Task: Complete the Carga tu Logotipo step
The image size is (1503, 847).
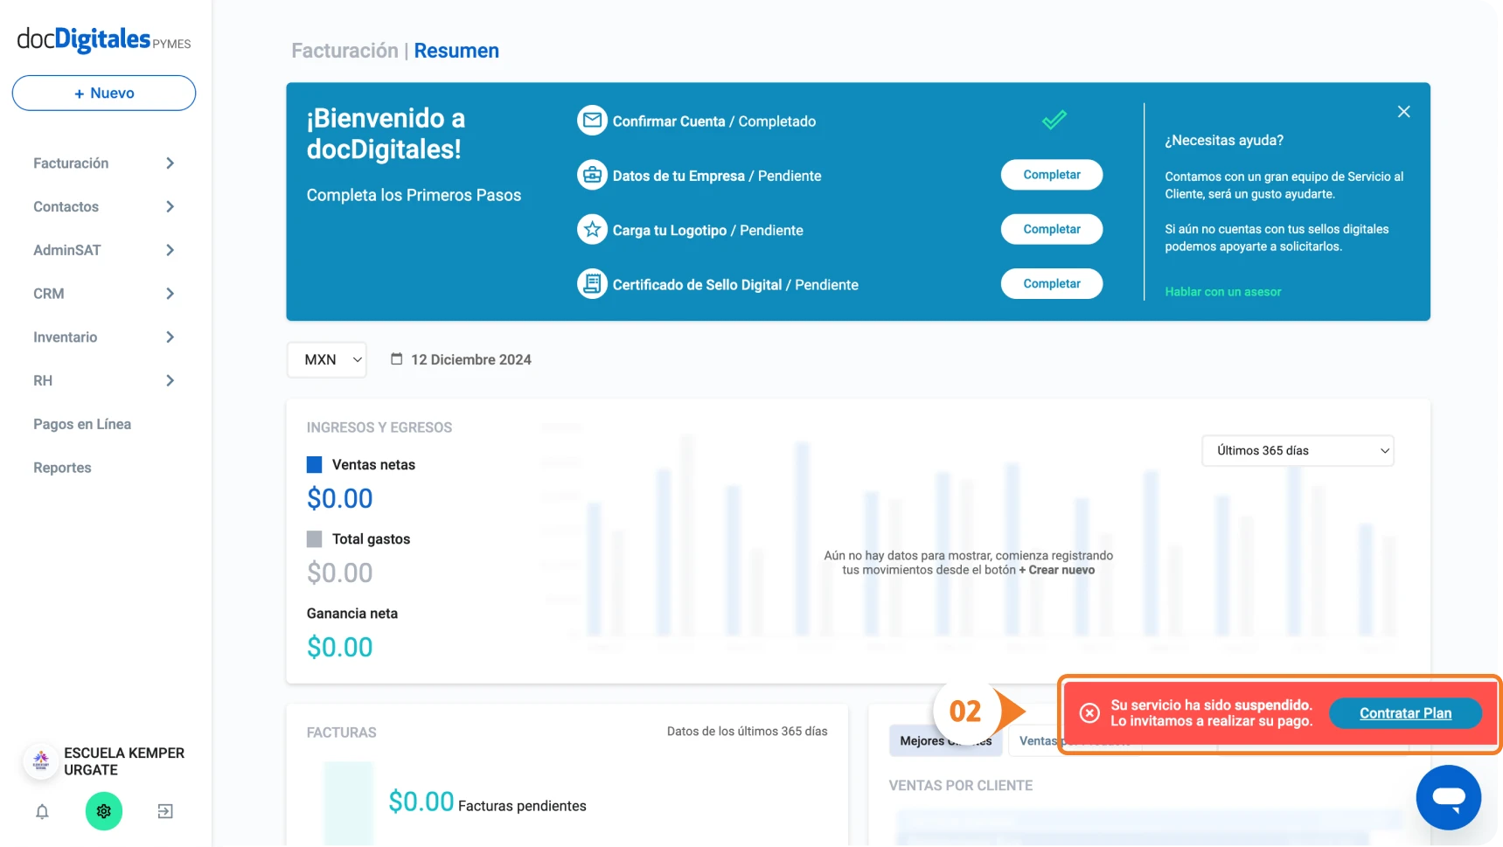Action: [x=1052, y=229]
